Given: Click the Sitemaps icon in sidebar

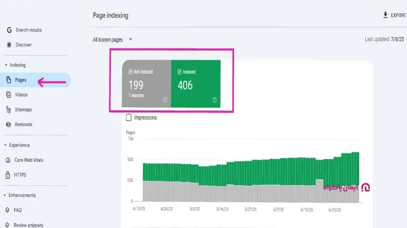Looking at the screenshot, I should point(9,109).
